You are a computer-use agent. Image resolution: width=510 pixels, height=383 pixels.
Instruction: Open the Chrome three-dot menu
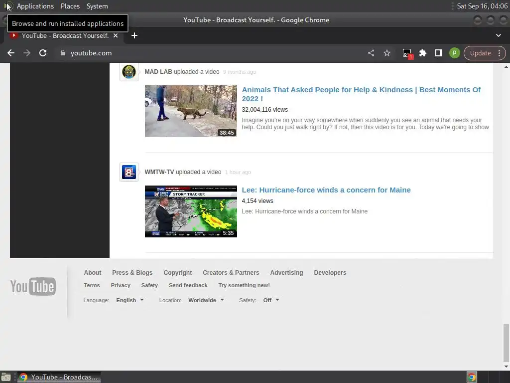tap(499, 53)
